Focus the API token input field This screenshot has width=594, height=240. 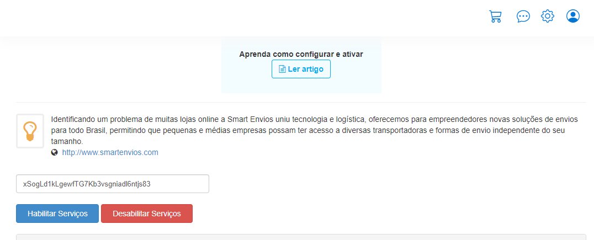pyautogui.click(x=113, y=184)
